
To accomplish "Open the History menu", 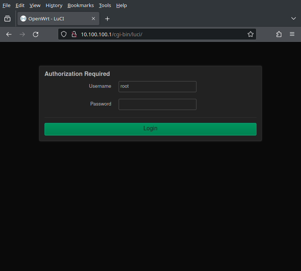I will (54, 5).
